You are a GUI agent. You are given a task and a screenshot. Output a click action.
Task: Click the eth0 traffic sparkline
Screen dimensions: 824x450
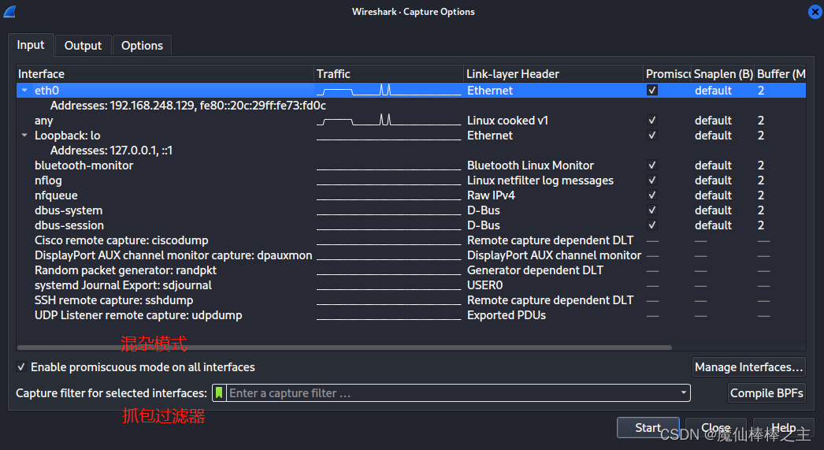pos(389,91)
